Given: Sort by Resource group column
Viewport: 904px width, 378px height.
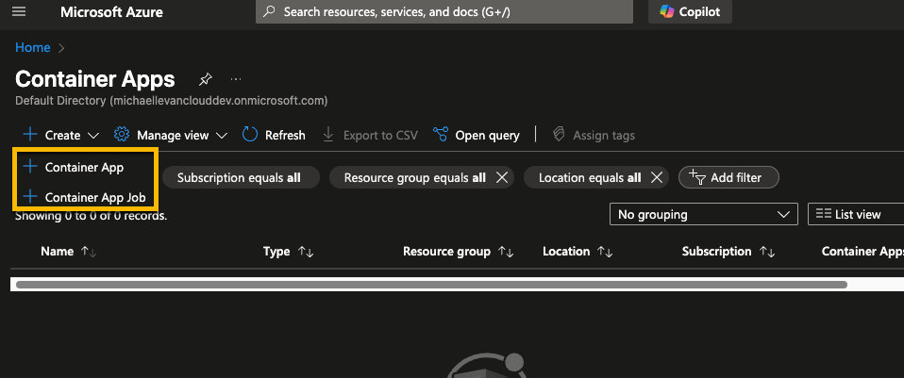Looking at the screenshot, I should click(x=447, y=252).
